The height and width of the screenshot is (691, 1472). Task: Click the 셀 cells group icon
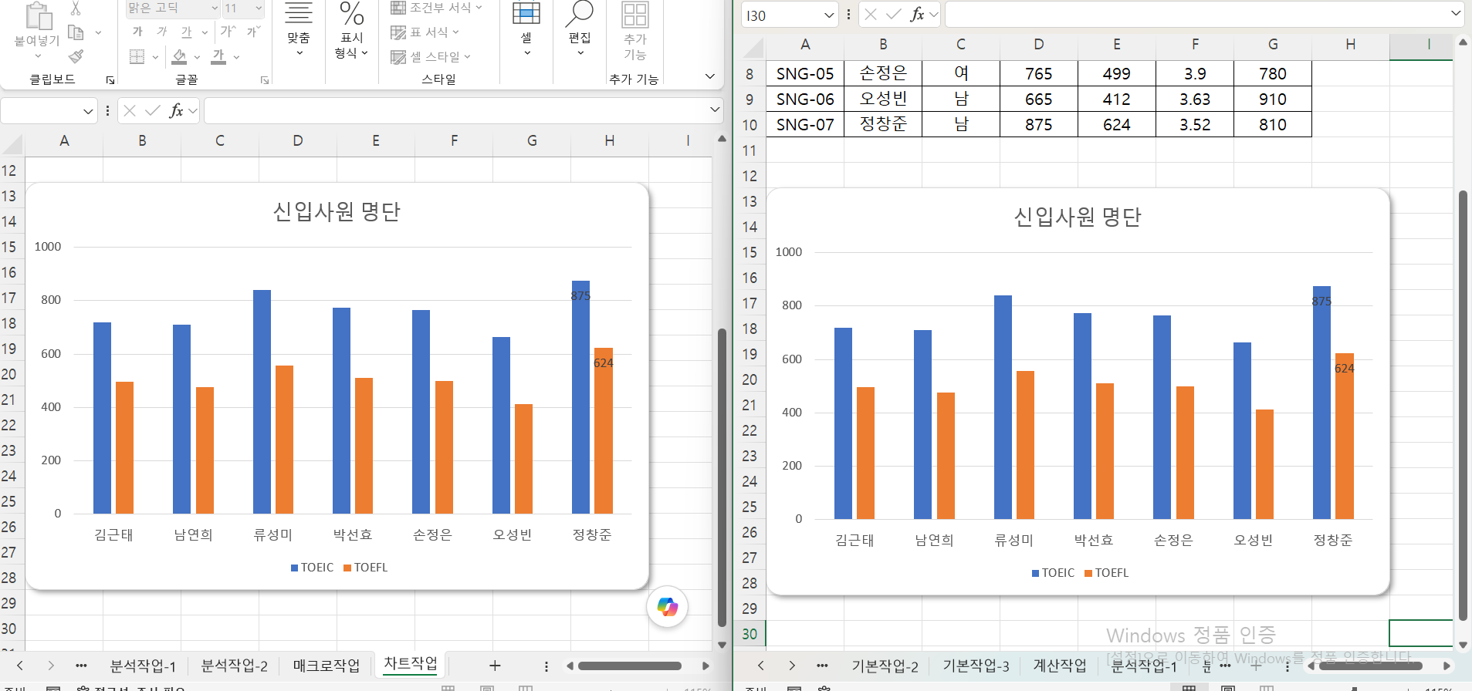click(526, 14)
